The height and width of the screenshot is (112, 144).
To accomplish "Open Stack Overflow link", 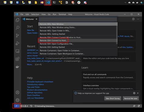I will click(33, 95).
